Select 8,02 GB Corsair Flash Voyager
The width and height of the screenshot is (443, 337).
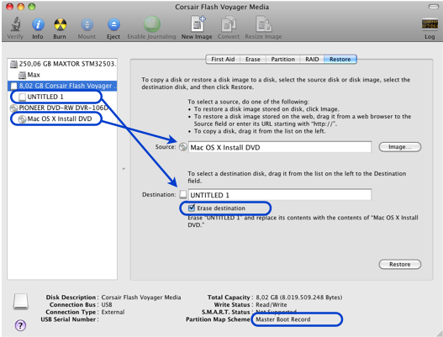tap(62, 86)
